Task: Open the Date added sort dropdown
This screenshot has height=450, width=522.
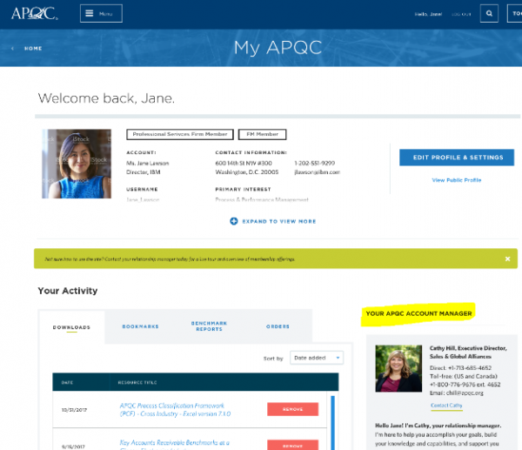Action: 317,358
